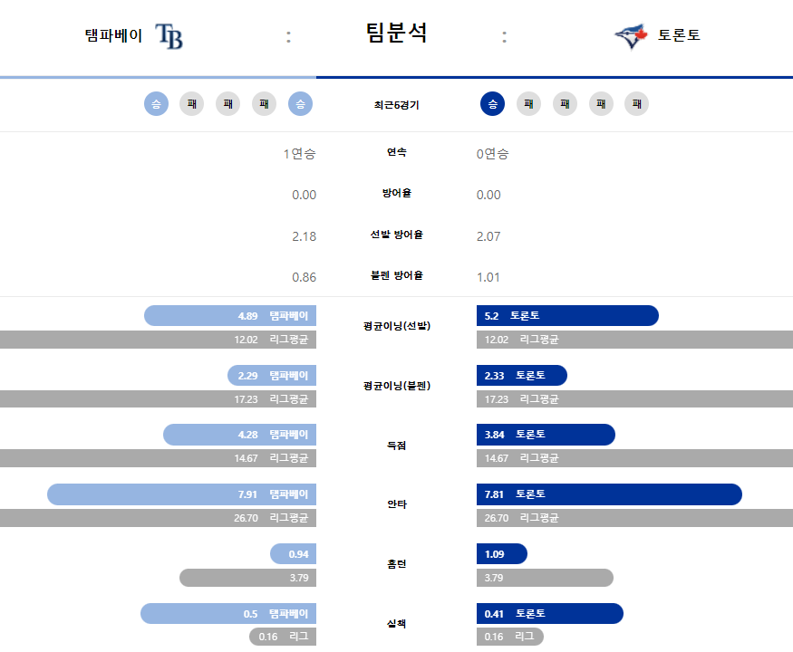The image size is (793, 652).
Task: Click Toronto's 7.81 hits bar
Action: coord(609,494)
